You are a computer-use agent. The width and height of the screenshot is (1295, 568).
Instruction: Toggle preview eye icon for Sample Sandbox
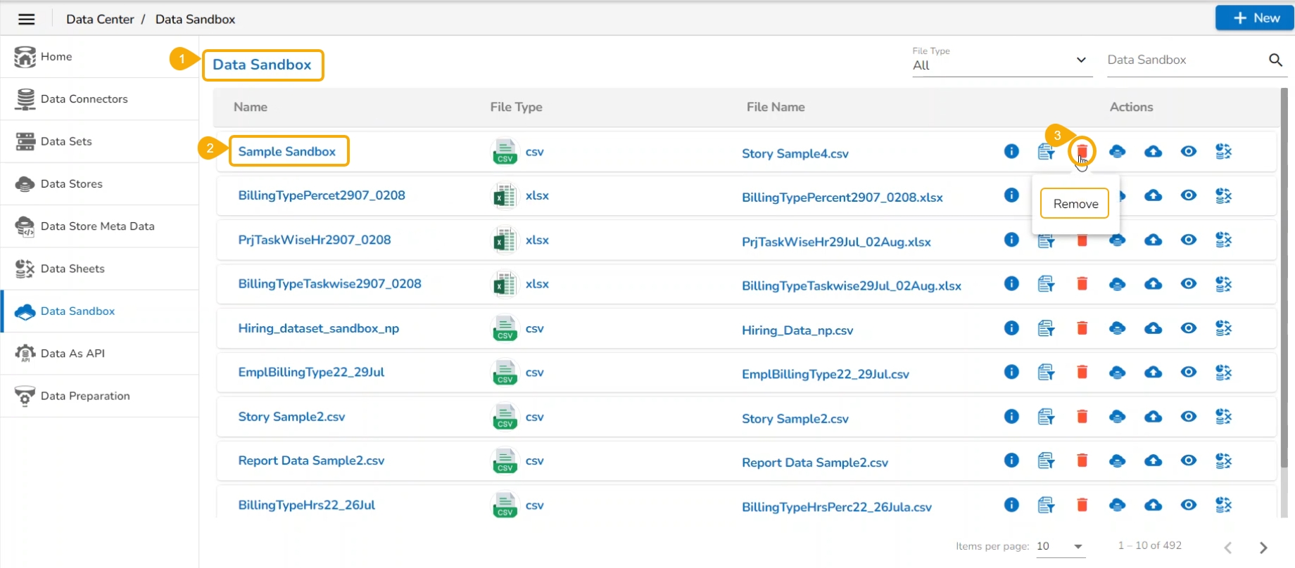1188,151
